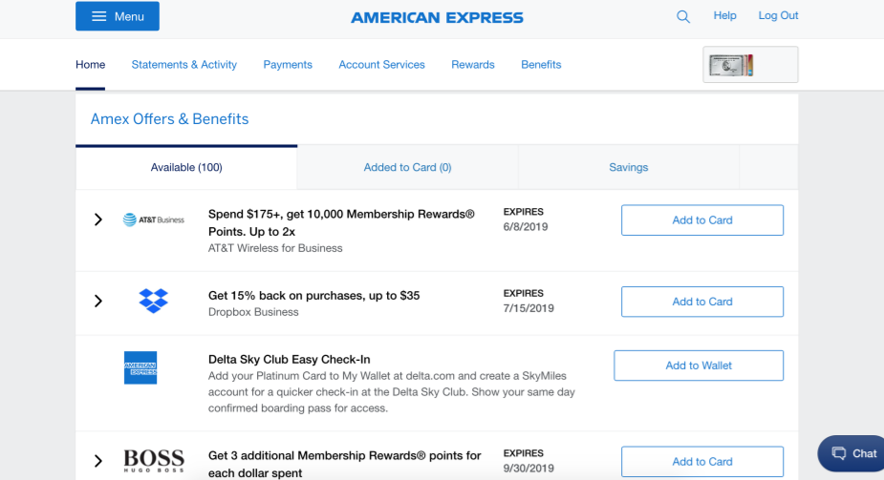
Task: Click the Dropbox logo icon
Action: [x=153, y=301]
